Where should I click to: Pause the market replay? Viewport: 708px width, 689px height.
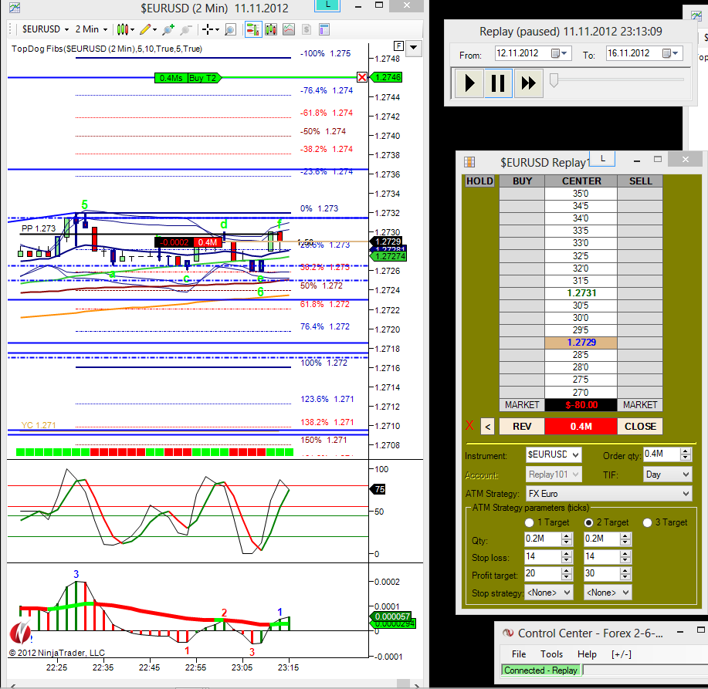click(x=498, y=83)
